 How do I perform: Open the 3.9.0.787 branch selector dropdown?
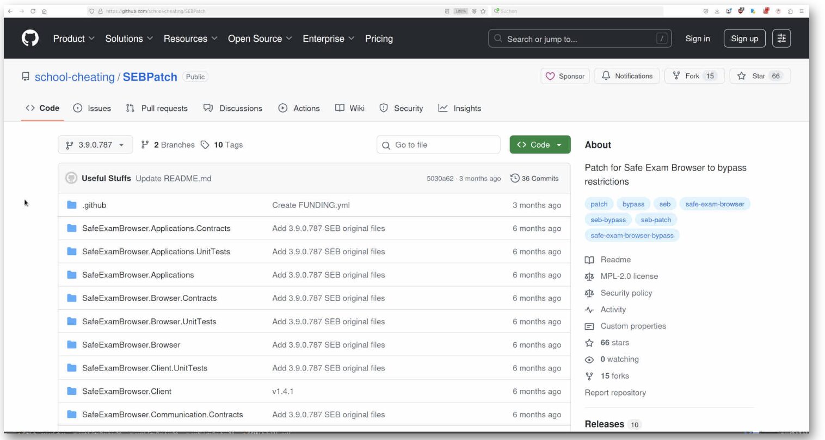tap(95, 145)
